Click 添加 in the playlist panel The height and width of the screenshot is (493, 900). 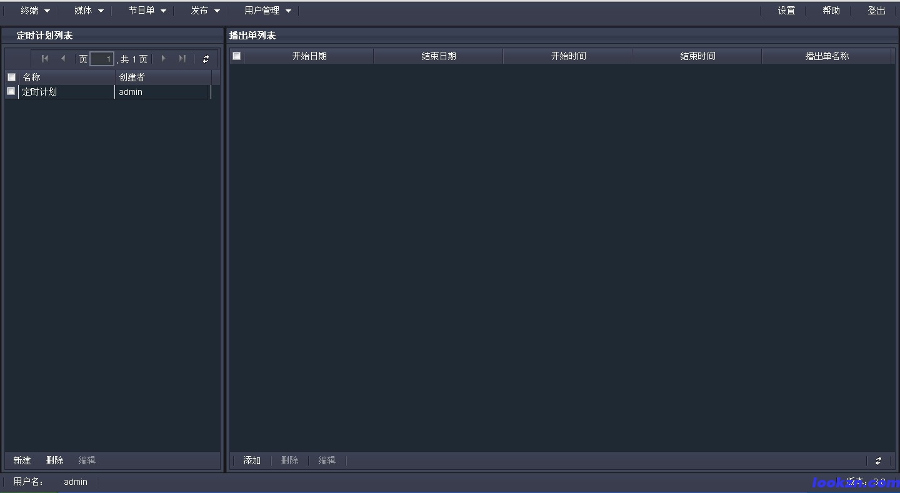252,461
